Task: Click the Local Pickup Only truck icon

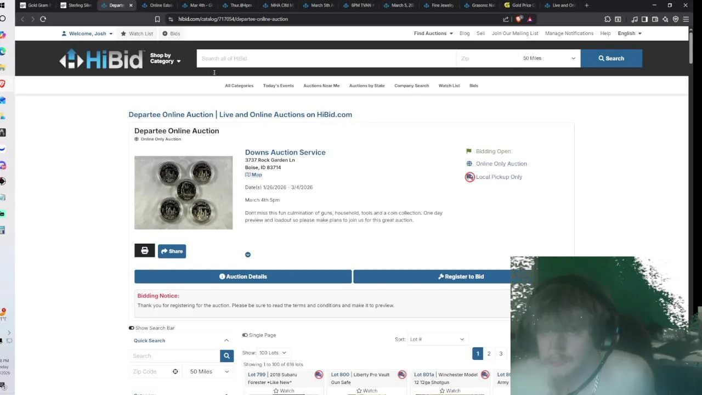Action: click(469, 177)
